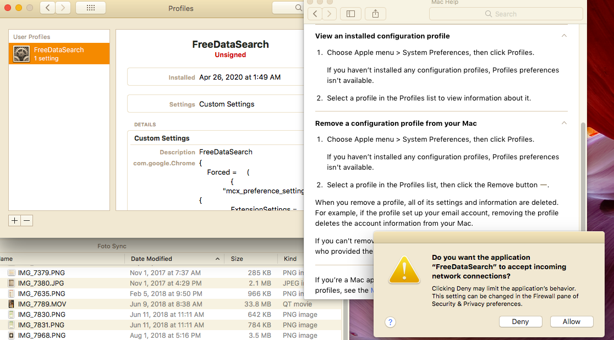Click the Mac Help vertical scrollbar
The height and width of the screenshot is (340, 614).
click(583, 176)
